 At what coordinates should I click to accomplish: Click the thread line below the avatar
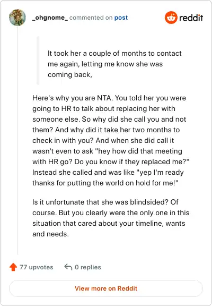pos(17,140)
